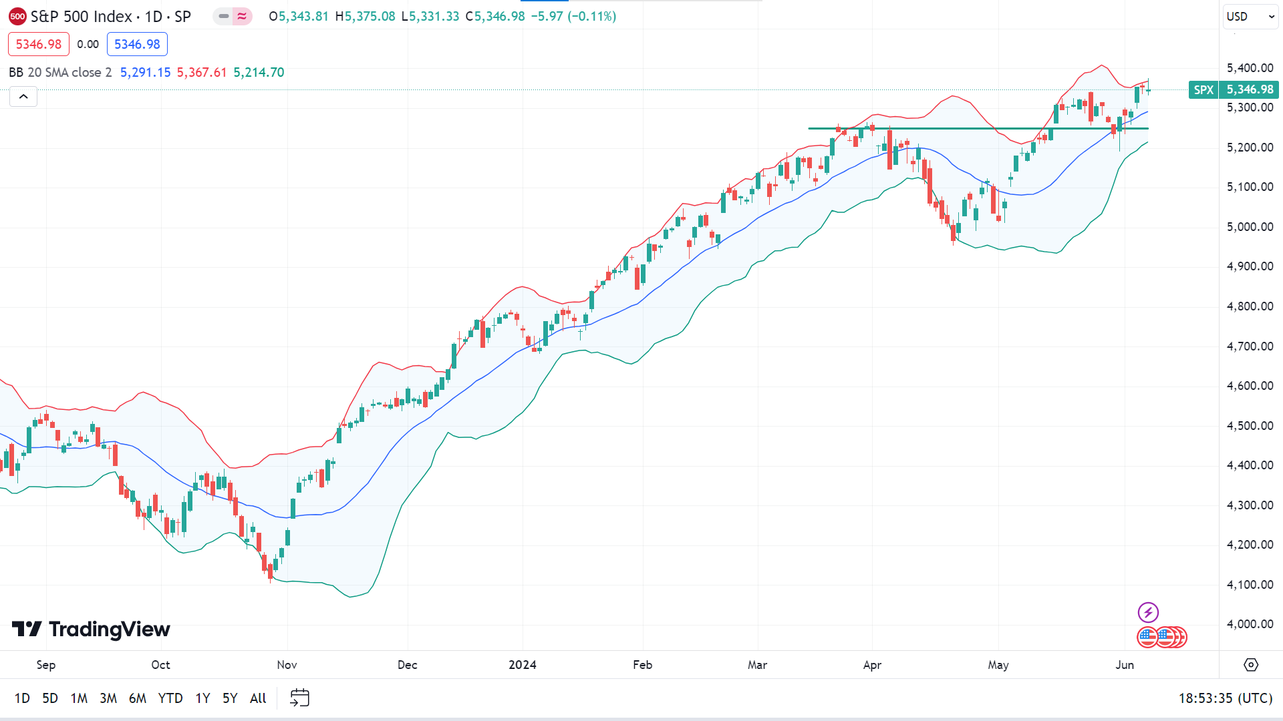Click the S&P 500 symbol logo icon
Viewport: 1283px width, 721px height.
(17, 17)
